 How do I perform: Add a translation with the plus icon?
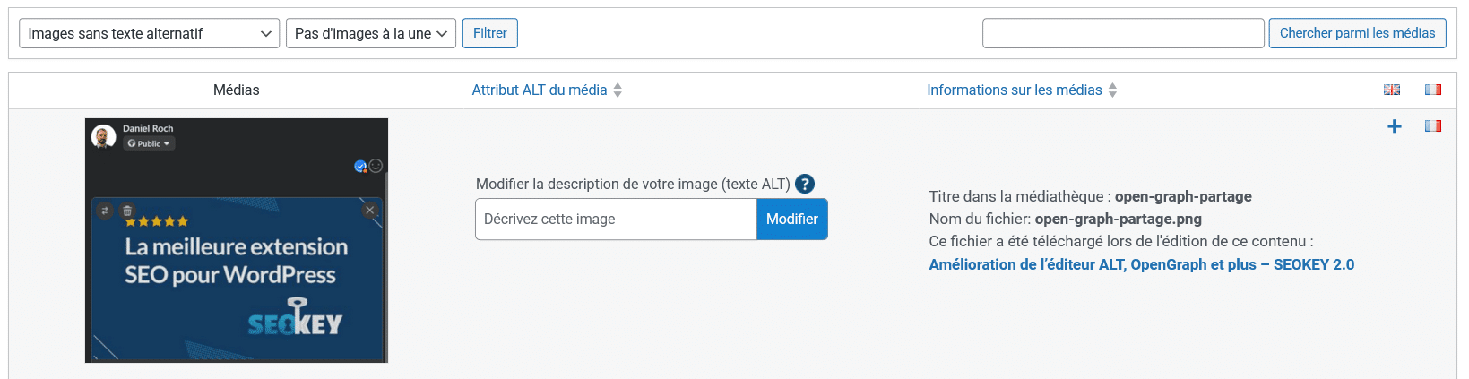pyautogui.click(x=1395, y=126)
